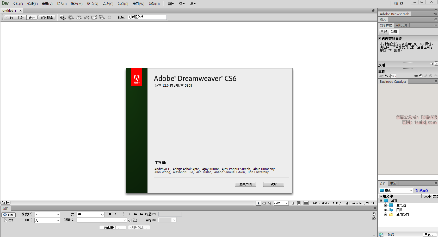Image resolution: width=438 pixels, height=237 pixels.
Task: Switch to the AP 元素 tab
Action: click(402, 25)
